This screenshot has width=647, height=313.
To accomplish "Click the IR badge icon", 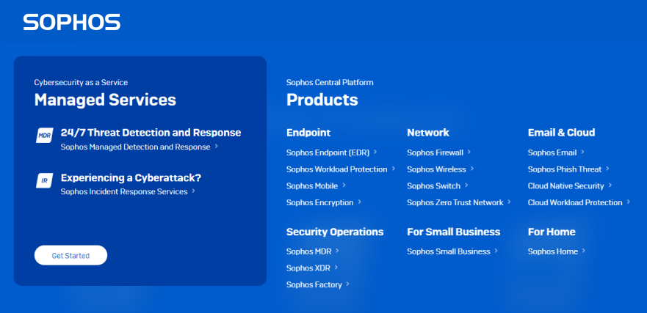I will 45,180.
